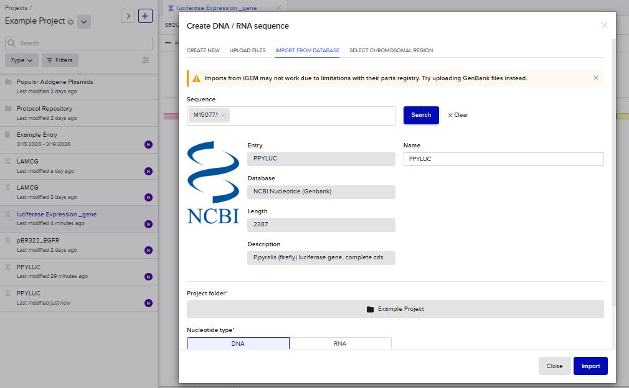Viewport: 629px width, 388px height.
Task: Open Example Project settings gear
Action: point(70,22)
